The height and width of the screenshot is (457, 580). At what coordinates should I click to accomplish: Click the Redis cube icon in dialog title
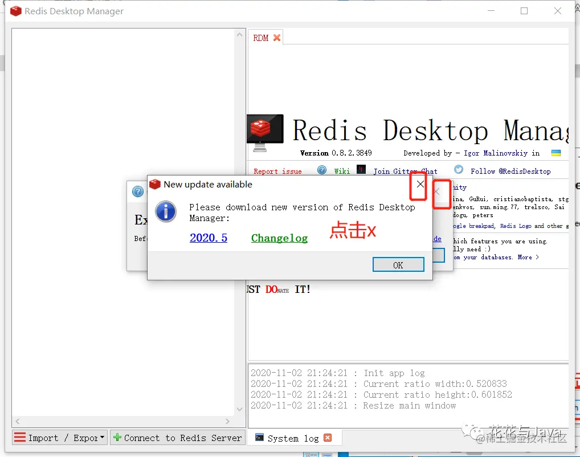pyautogui.click(x=154, y=184)
